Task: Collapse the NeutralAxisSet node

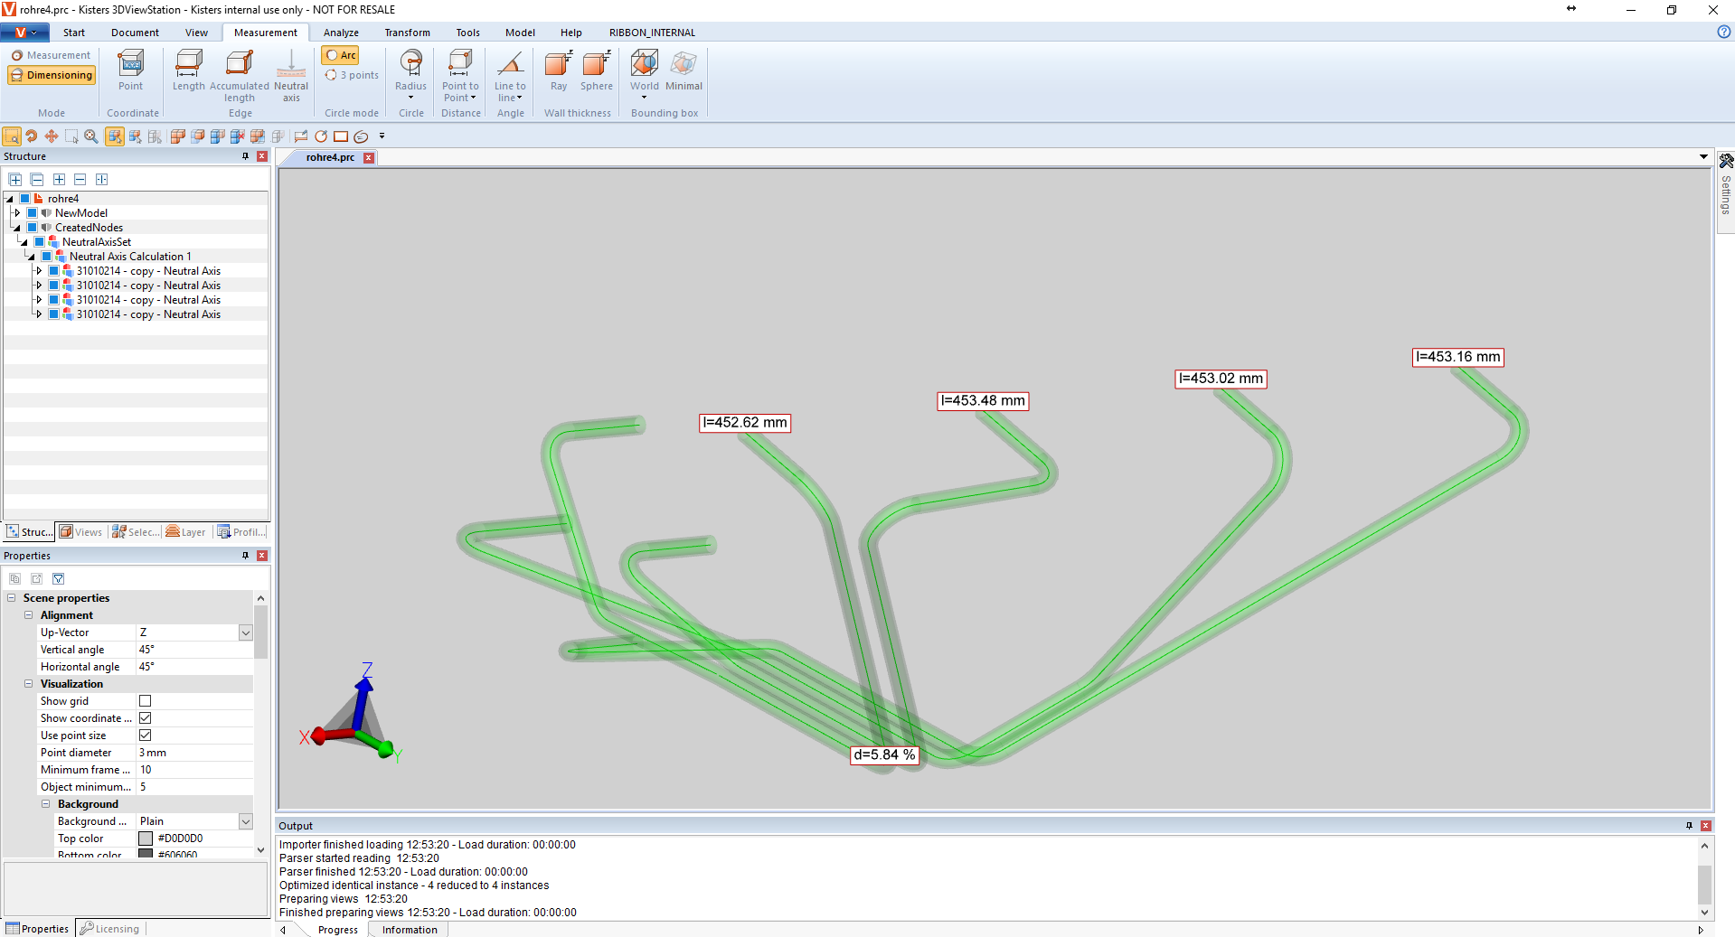Action: pyautogui.click(x=24, y=242)
